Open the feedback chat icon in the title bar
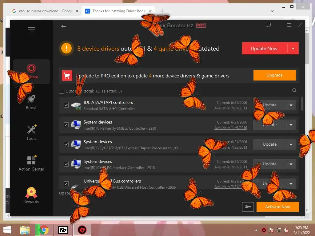 pyautogui.click(x=268, y=25)
